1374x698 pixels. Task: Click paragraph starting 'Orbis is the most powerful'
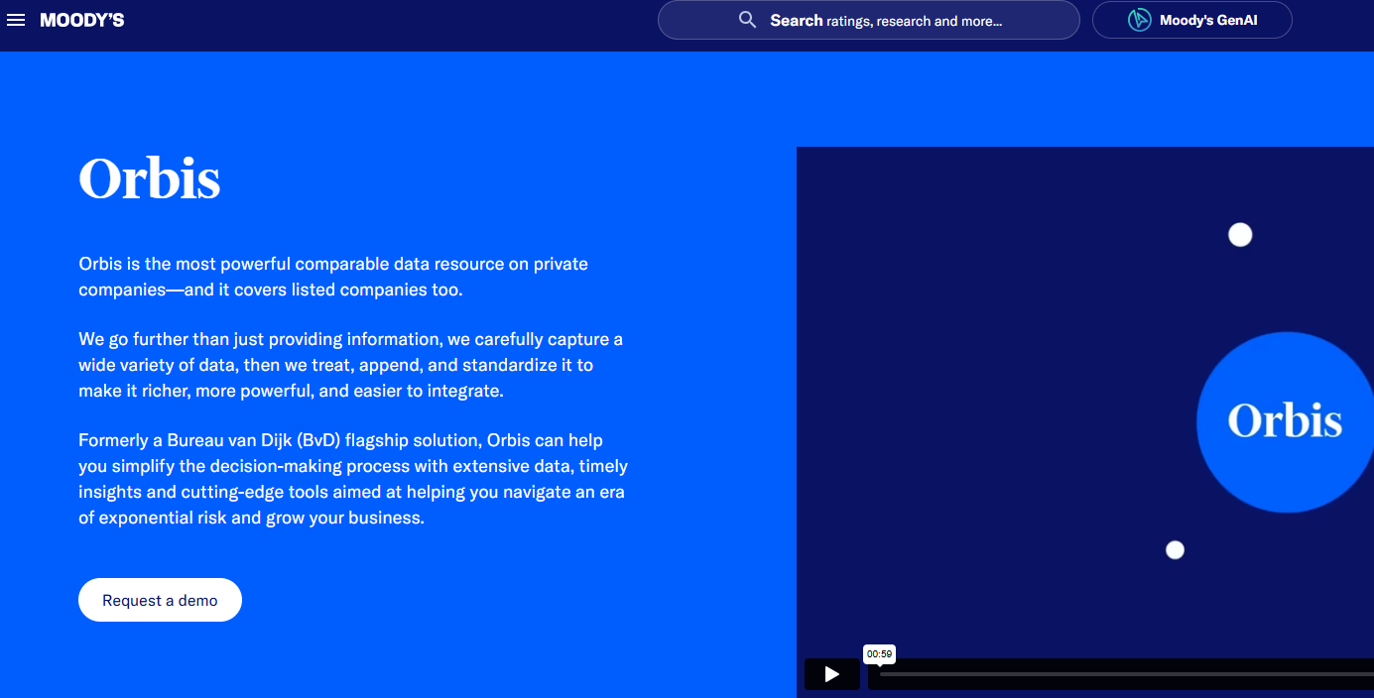333,277
